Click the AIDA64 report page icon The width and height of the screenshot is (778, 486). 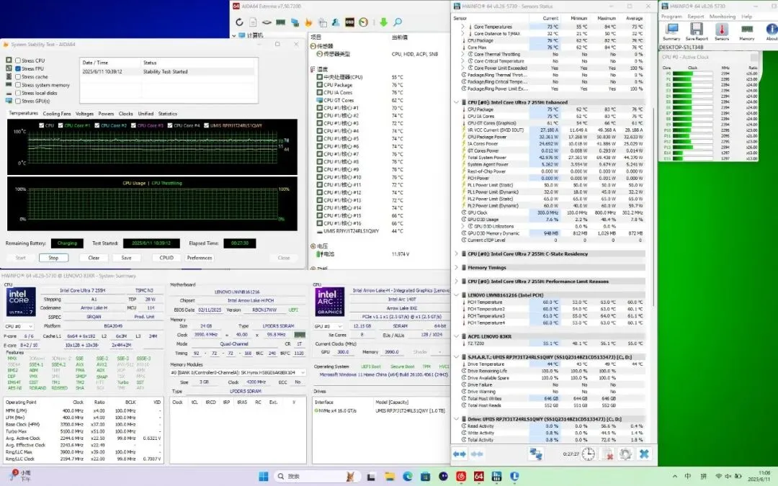coord(253,22)
